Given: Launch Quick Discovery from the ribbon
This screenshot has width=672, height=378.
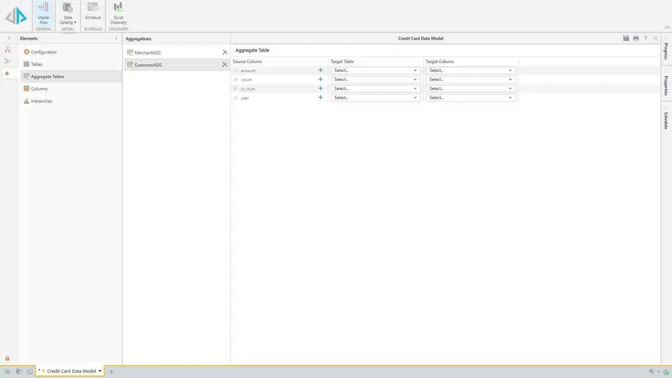Looking at the screenshot, I should pyautogui.click(x=118, y=13).
